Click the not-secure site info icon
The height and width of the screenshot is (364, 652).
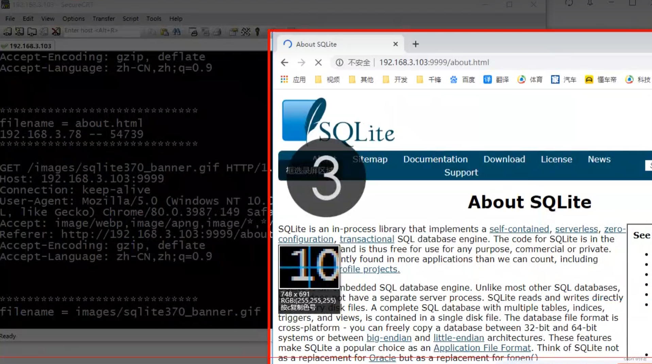339,63
